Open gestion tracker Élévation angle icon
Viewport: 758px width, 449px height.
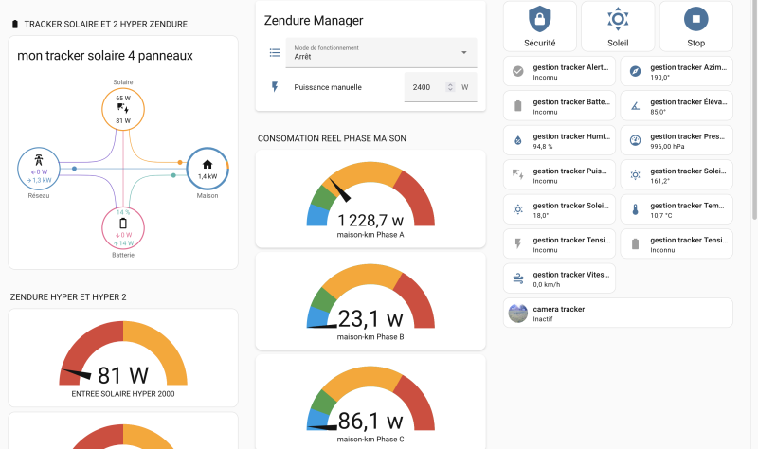tap(635, 106)
